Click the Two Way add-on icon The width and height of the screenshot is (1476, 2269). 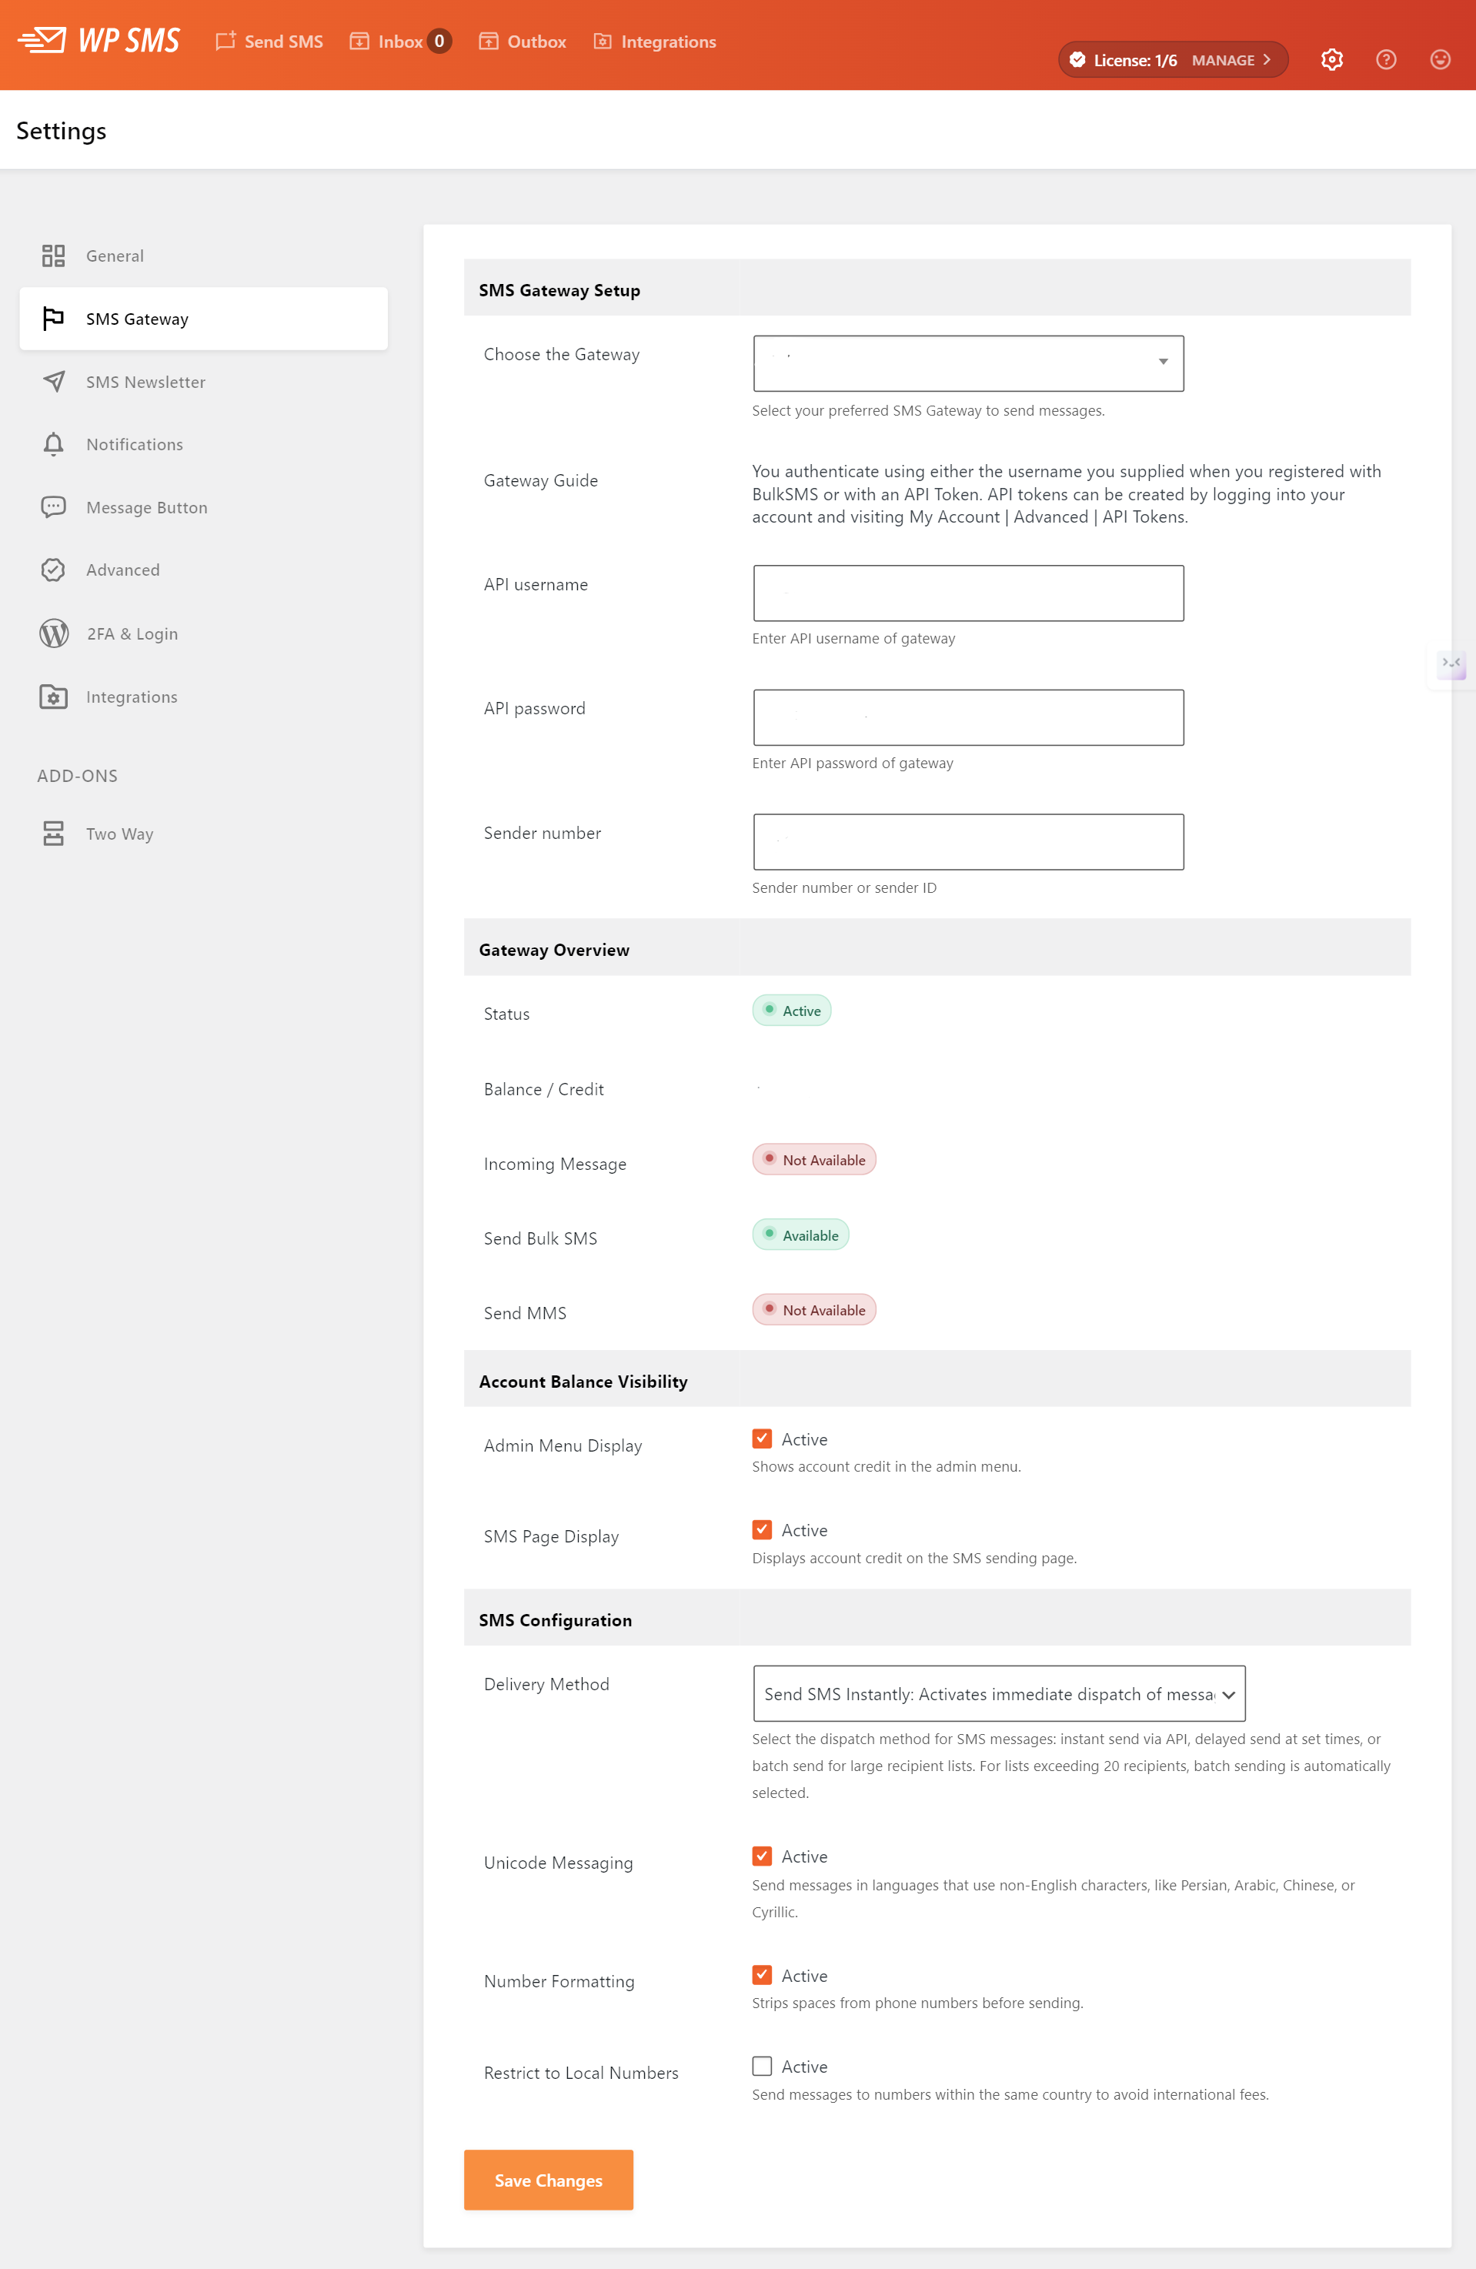coord(53,834)
